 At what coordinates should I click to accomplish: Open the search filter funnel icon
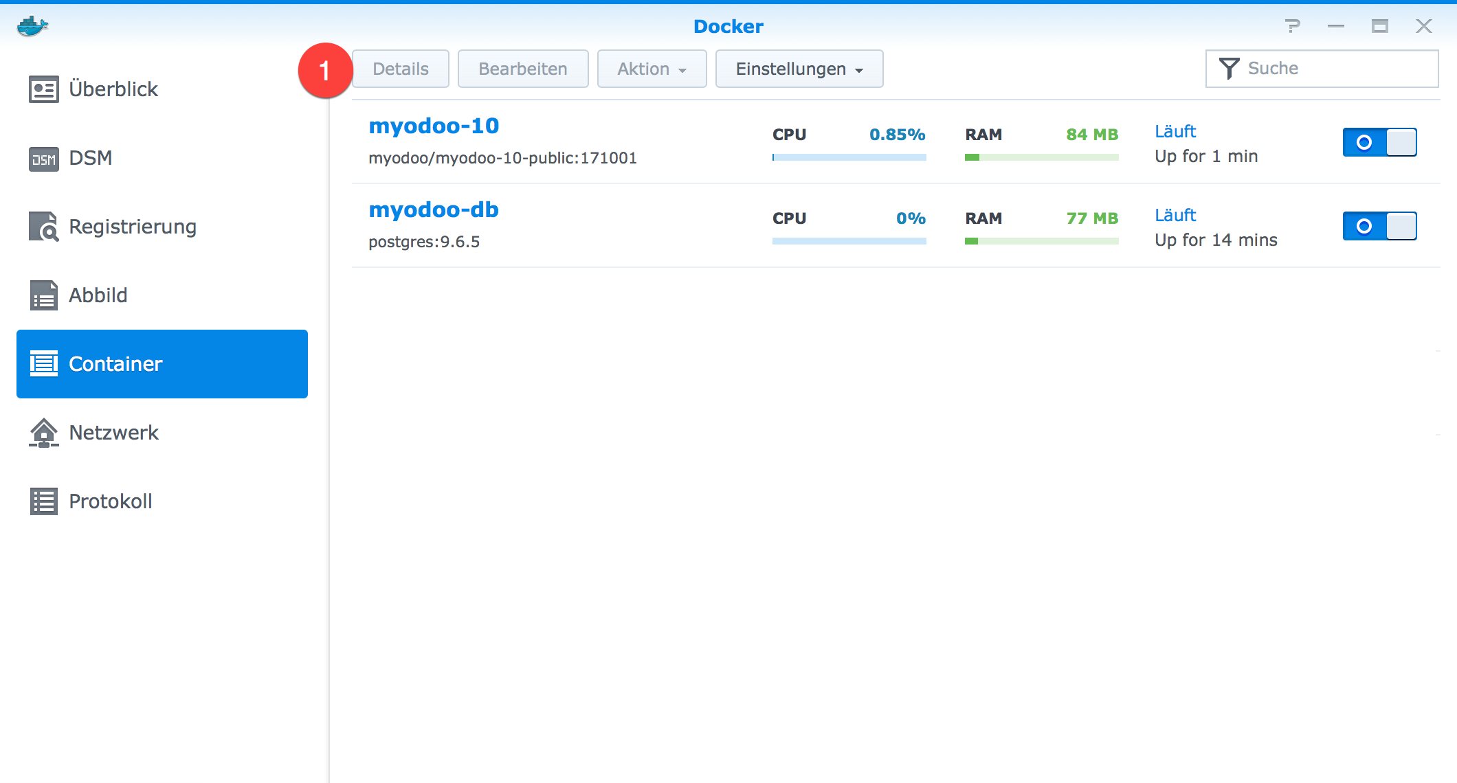(x=1230, y=67)
